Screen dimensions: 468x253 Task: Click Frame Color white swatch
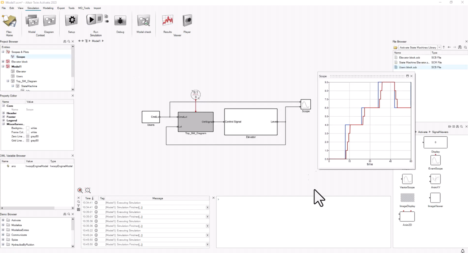click(28, 132)
